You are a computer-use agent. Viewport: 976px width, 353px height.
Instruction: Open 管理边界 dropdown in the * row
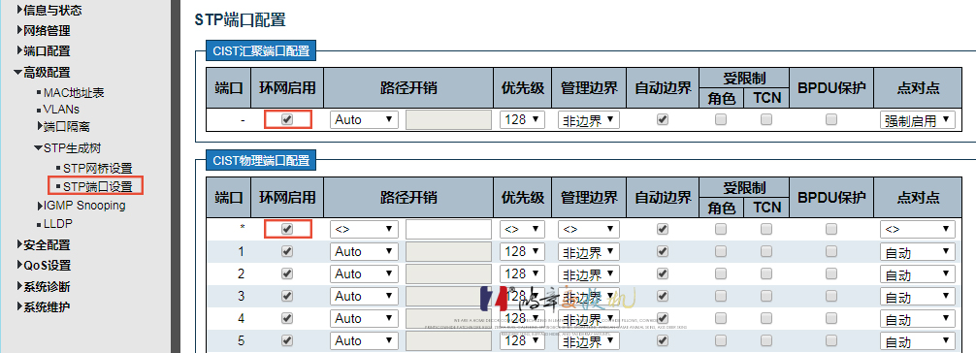[x=589, y=229]
